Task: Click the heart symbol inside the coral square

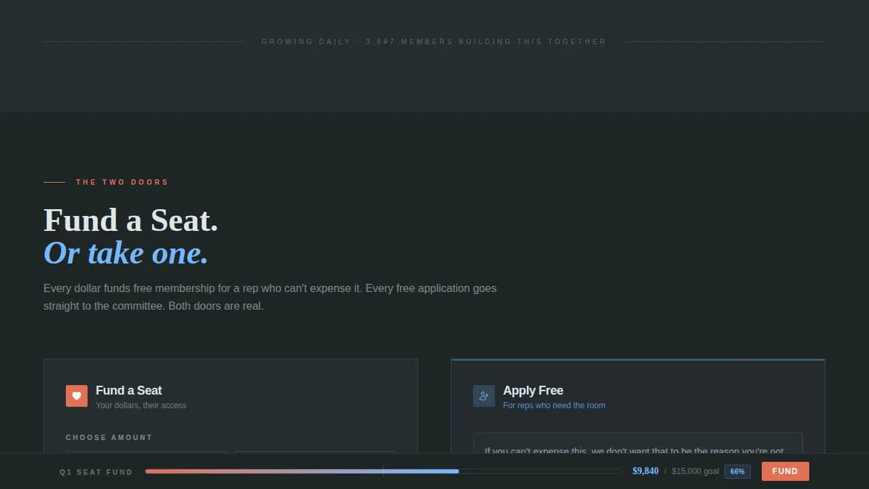Action: pos(77,396)
